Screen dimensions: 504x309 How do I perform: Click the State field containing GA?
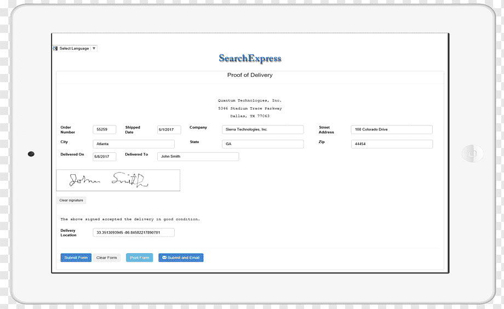(x=262, y=144)
